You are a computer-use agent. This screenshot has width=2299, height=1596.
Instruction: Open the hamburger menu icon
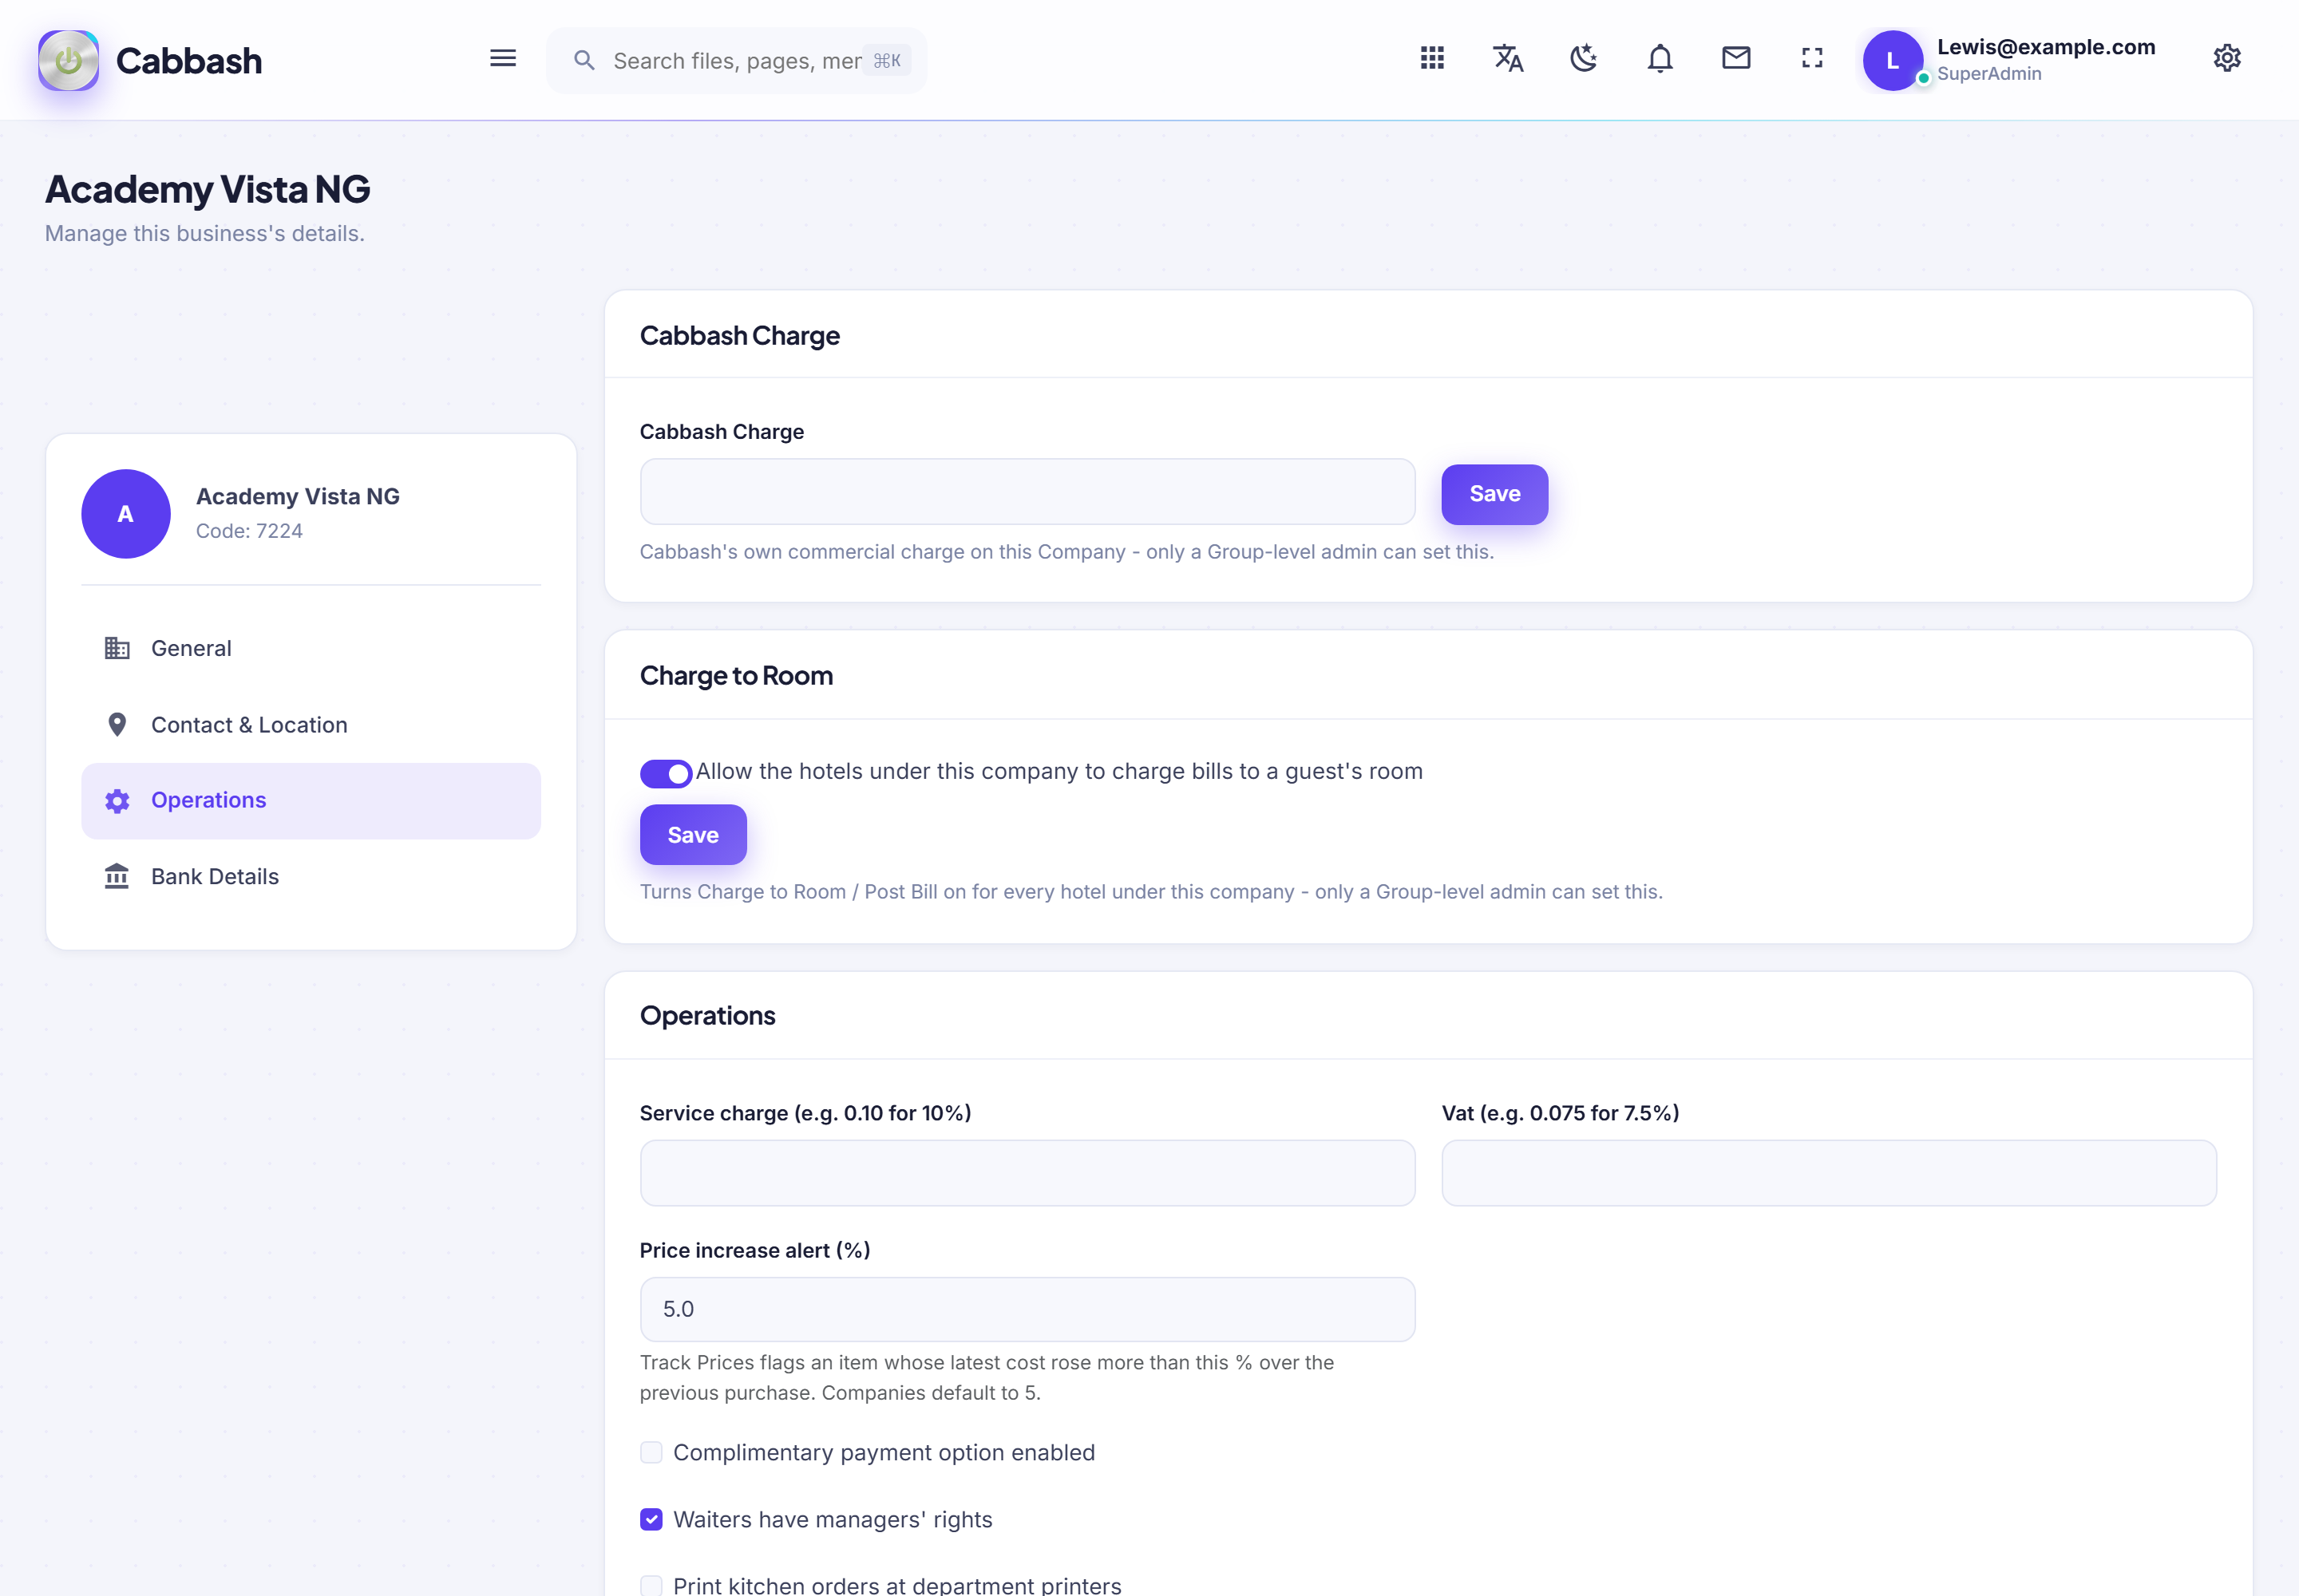(503, 59)
